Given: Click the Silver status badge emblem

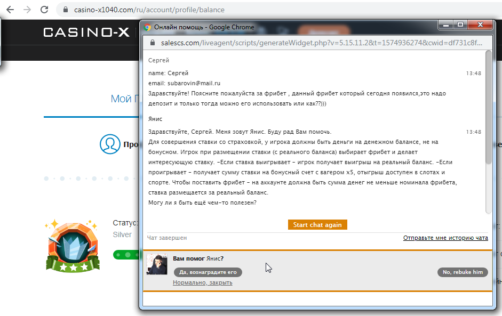Looking at the screenshot, I should 73,246.
